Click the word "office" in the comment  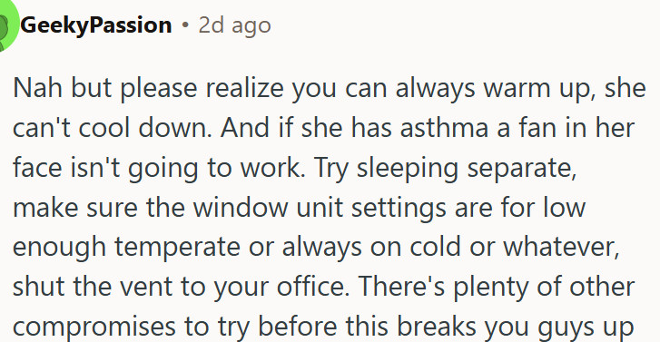click(312, 287)
